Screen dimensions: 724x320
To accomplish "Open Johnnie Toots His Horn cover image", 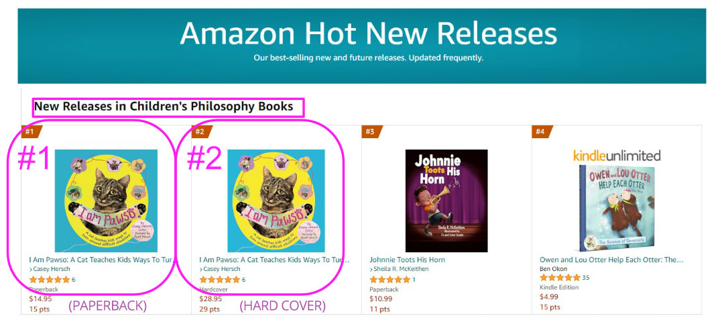I will [x=446, y=200].
